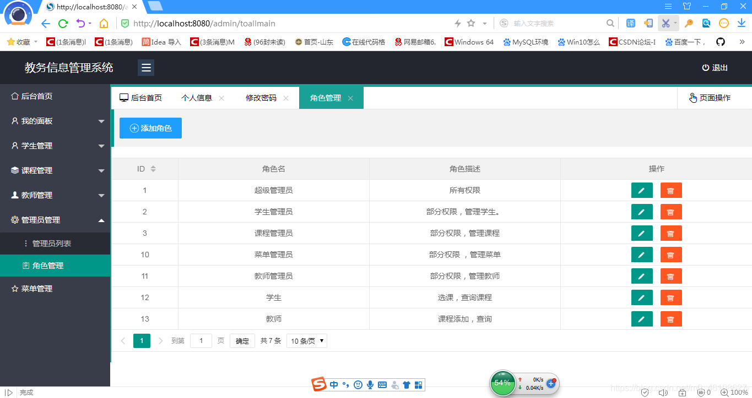The width and height of the screenshot is (752, 398).
Task: Delete the 菜单管理员 role
Action: point(671,255)
